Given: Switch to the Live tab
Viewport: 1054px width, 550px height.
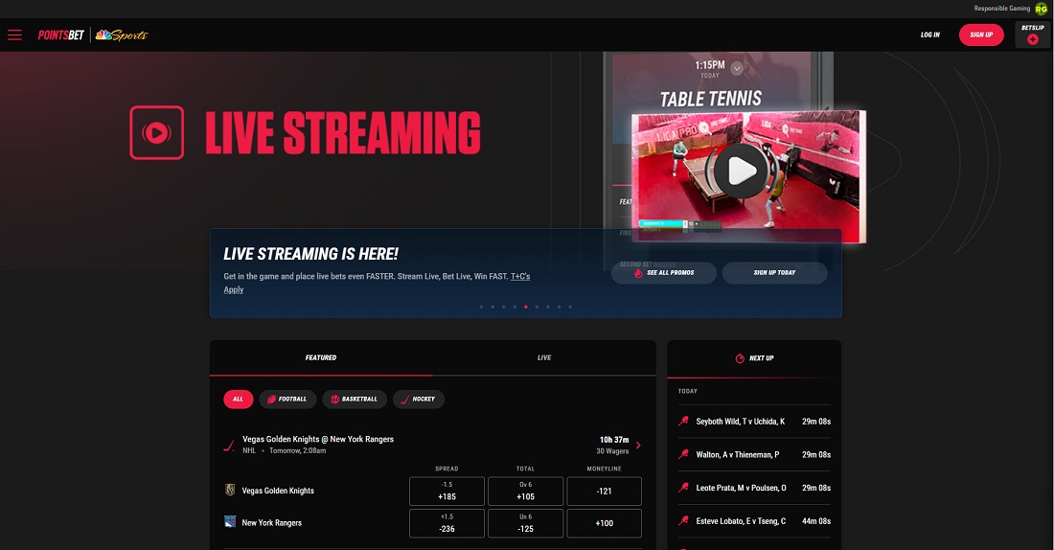Looking at the screenshot, I should (544, 357).
